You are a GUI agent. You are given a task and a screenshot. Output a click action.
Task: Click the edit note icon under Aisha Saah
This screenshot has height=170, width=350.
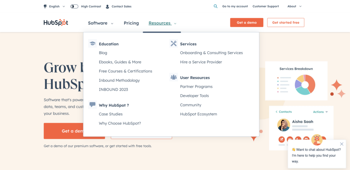[x=282, y=140]
